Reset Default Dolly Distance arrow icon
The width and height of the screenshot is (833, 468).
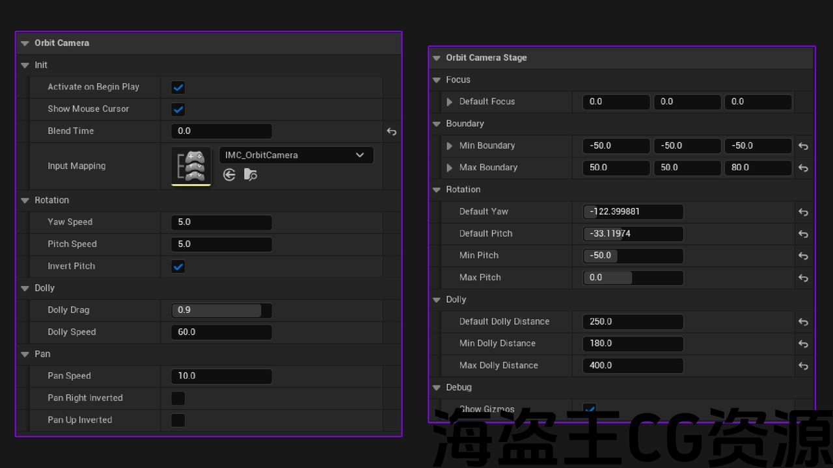pos(803,322)
